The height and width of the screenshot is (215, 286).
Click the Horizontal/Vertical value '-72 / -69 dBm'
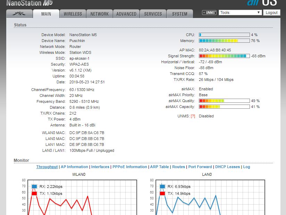click(x=210, y=62)
